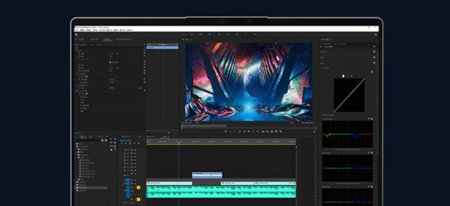Select white luma channel dot for RGB curves
450x206 pixels.
(x=343, y=76)
